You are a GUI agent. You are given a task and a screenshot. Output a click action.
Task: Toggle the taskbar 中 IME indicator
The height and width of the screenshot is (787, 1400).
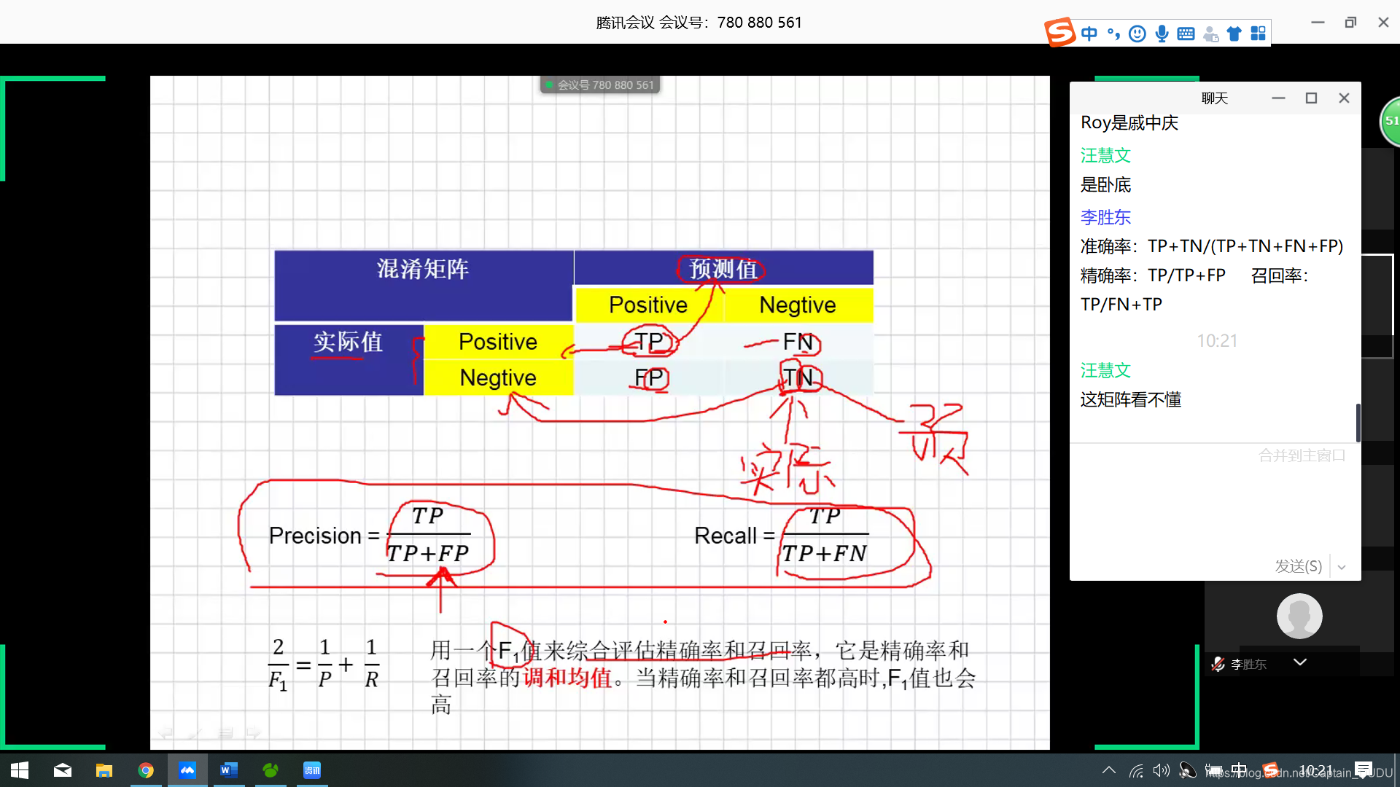(1240, 770)
